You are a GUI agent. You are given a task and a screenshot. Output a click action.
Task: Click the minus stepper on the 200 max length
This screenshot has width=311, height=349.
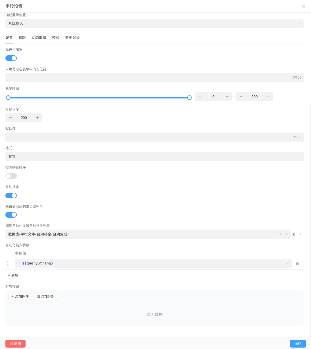click(x=241, y=96)
